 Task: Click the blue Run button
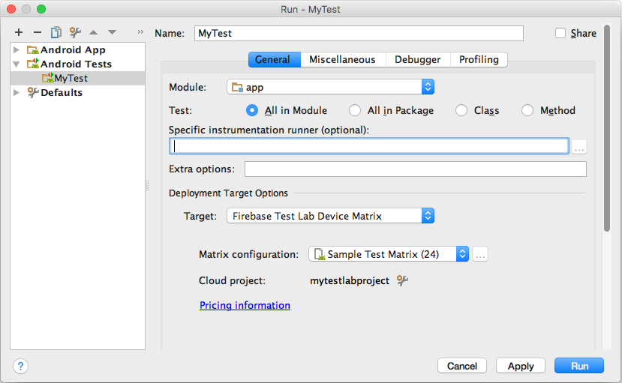coord(578,366)
